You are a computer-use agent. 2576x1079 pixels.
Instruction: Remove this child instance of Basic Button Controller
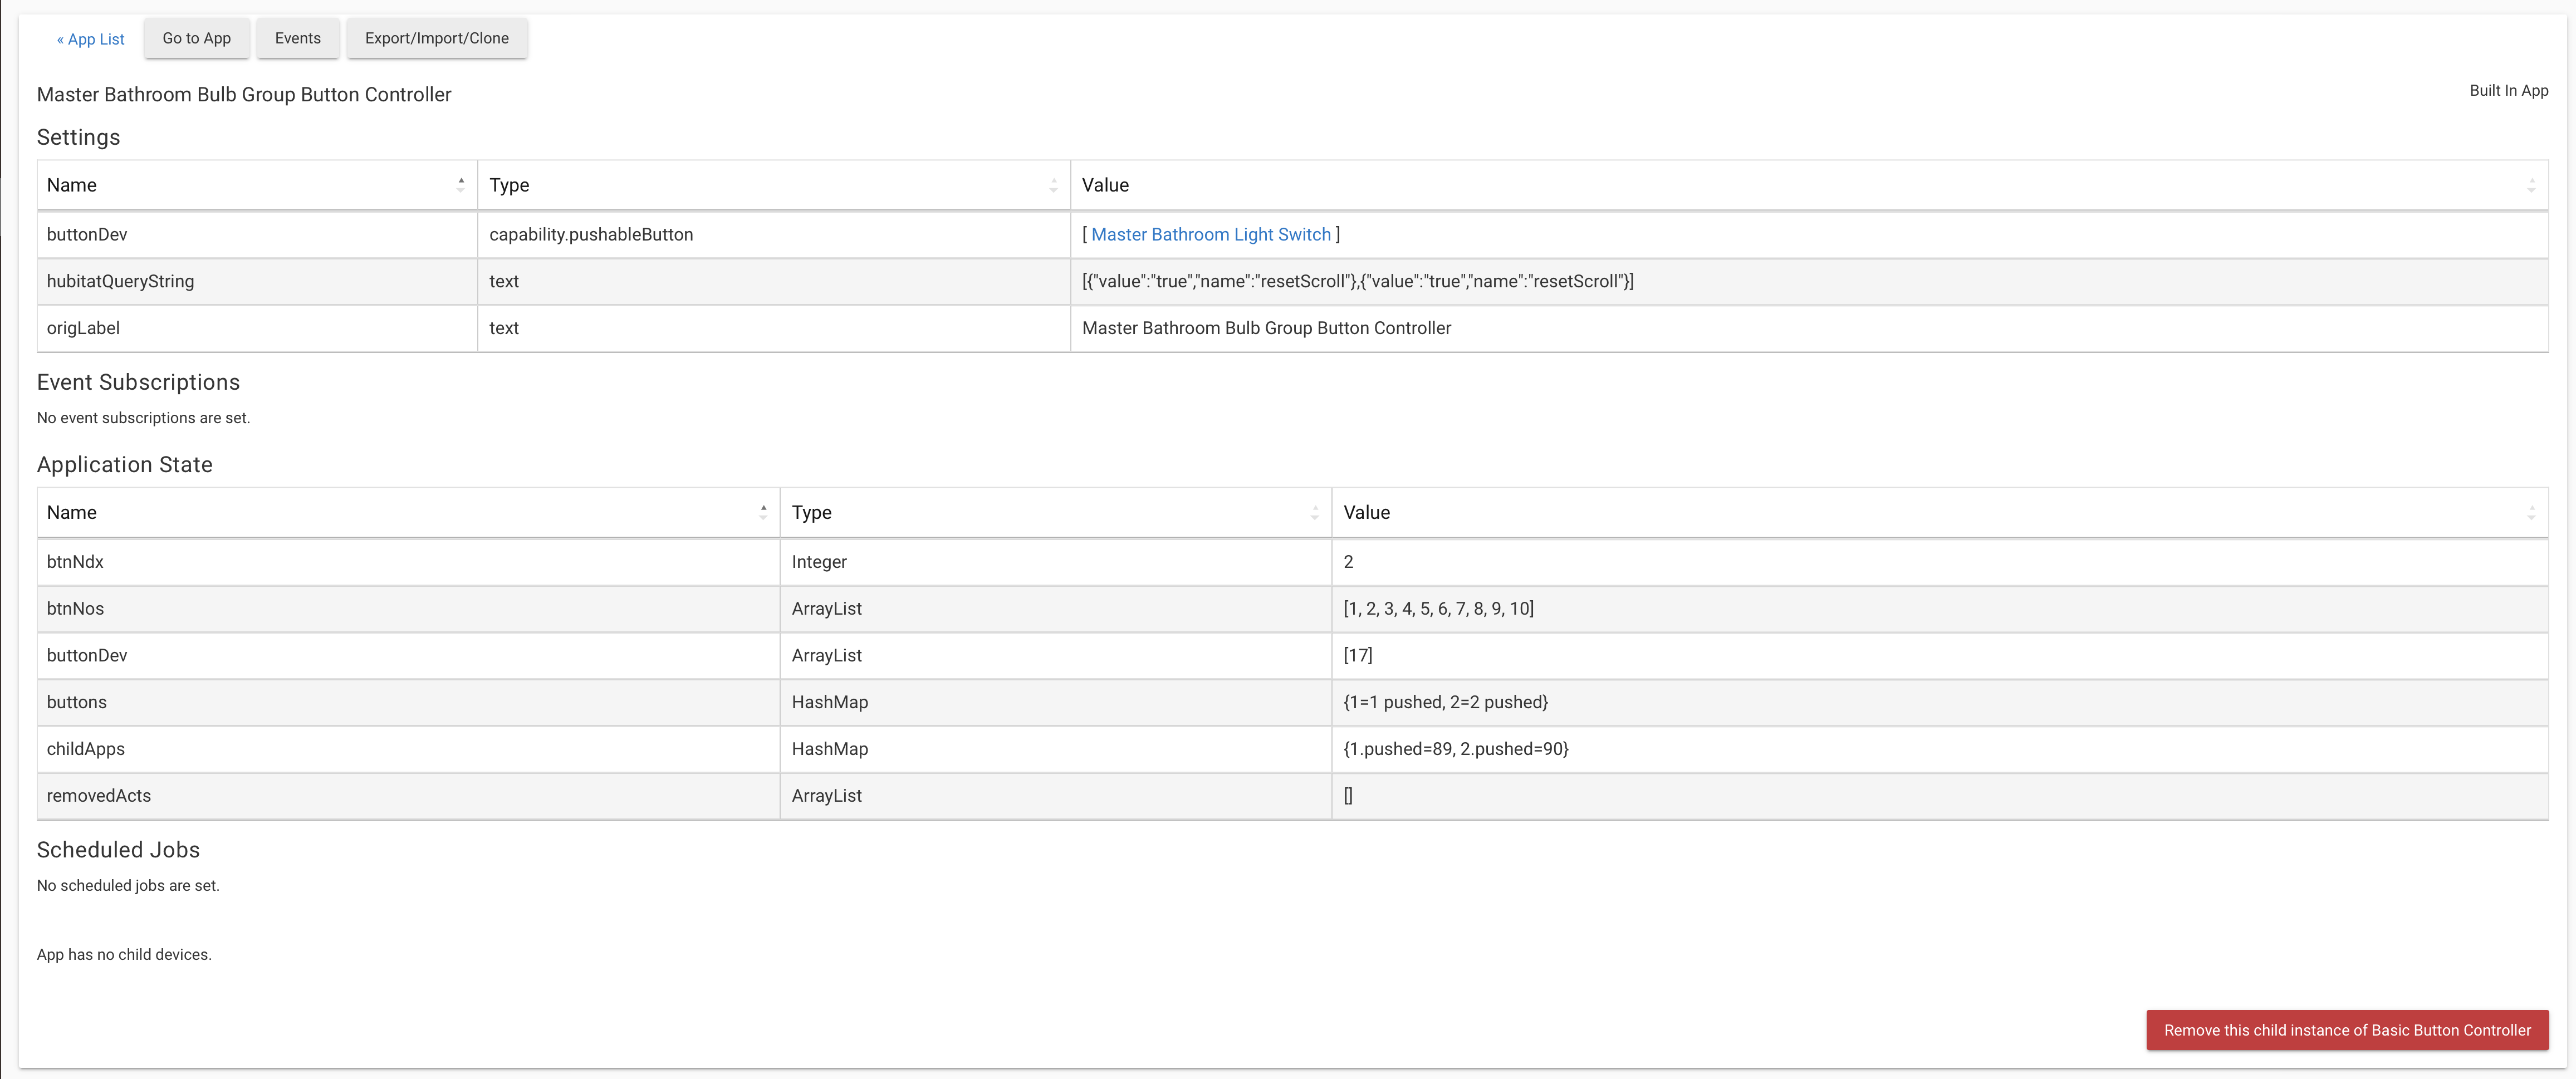pyautogui.click(x=2347, y=1030)
